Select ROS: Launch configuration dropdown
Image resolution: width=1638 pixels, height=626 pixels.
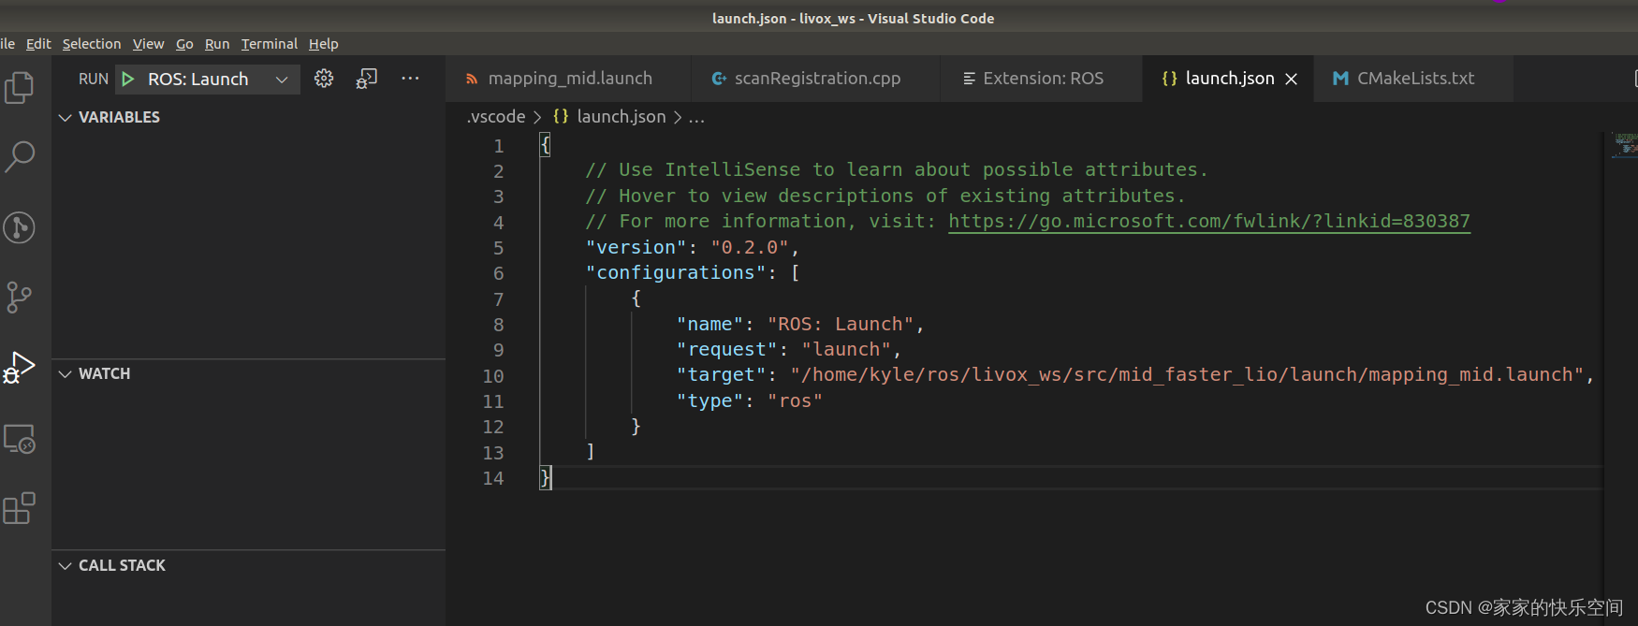coord(209,80)
